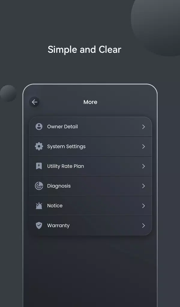Expand Owner Detail using its chevron
Screen dimensions: 180x307
tap(144, 127)
